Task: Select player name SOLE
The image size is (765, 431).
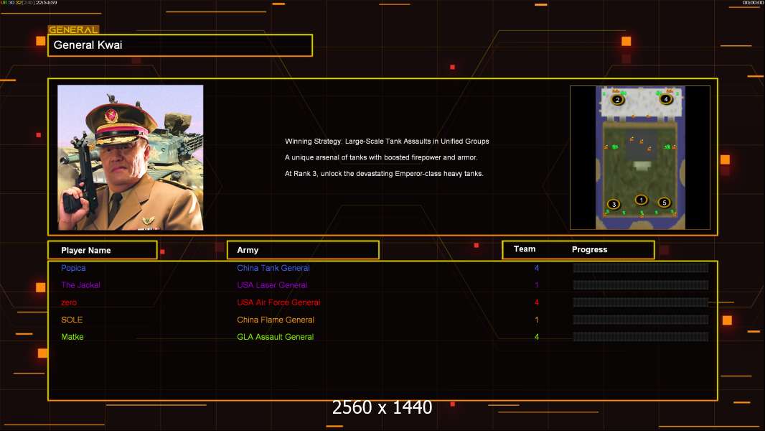Action: tap(72, 320)
